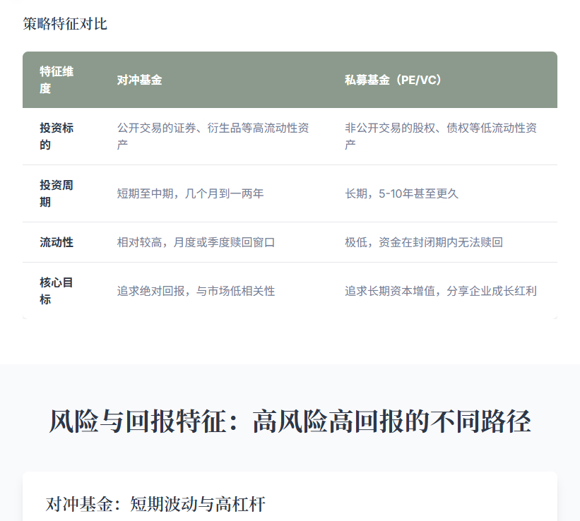Click the 非公开交易的股权、债权 cell
580x521 pixels.
(440, 136)
